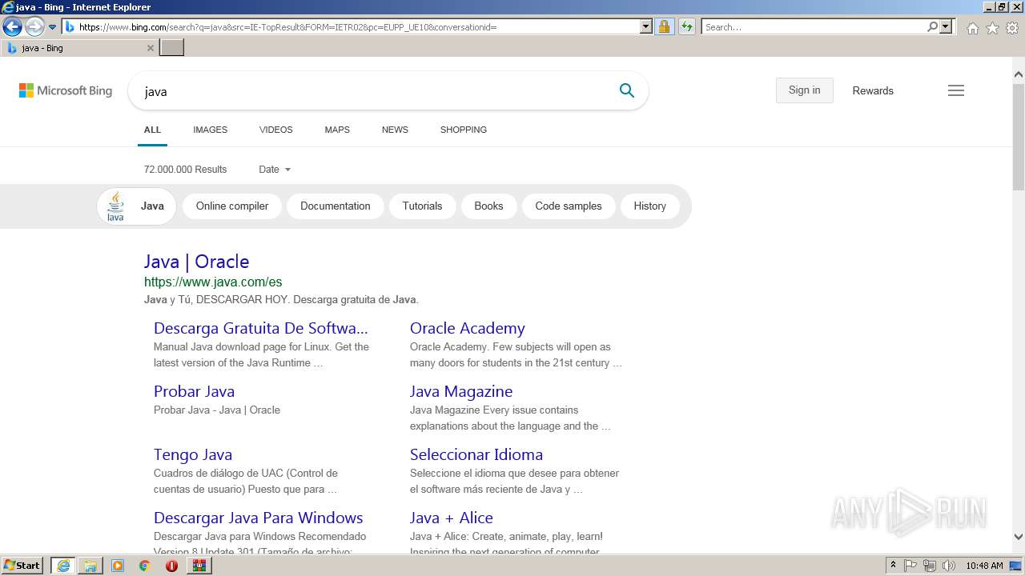
Task: Click the Bing favicon in address bar
Action: tap(70, 27)
